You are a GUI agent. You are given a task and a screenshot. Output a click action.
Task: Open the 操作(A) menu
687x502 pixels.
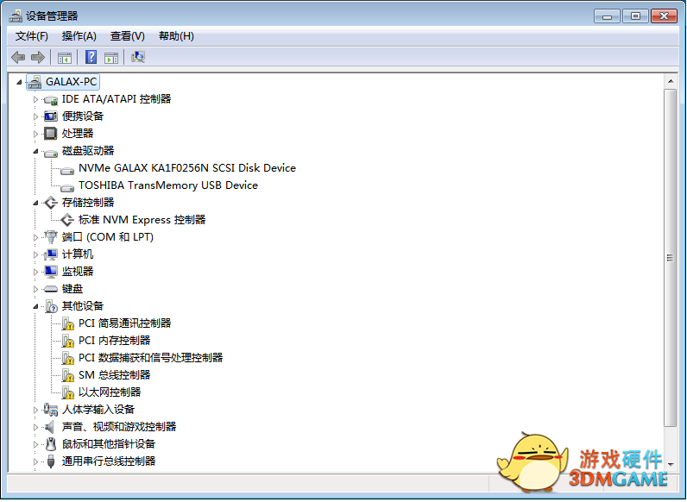click(x=79, y=36)
